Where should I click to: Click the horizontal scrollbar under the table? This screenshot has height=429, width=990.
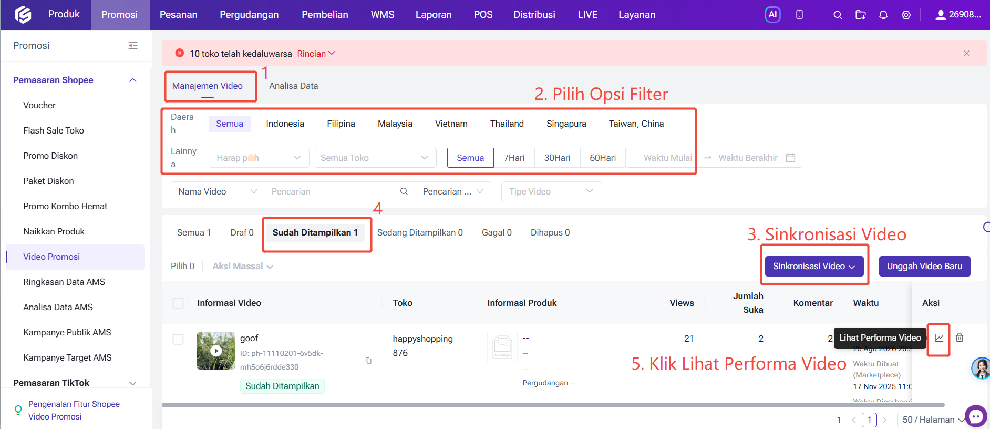553,405
